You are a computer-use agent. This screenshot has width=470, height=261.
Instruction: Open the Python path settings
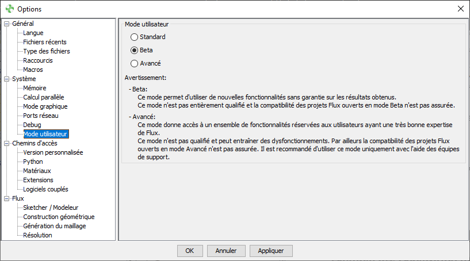[x=33, y=162]
